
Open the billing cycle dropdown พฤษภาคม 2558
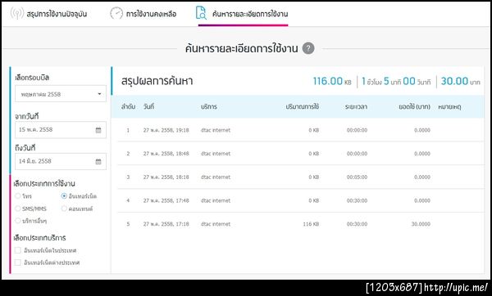[x=61, y=94]
